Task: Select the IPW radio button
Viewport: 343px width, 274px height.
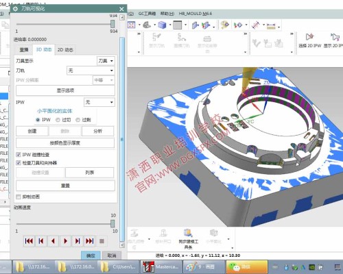Action: 38,120
